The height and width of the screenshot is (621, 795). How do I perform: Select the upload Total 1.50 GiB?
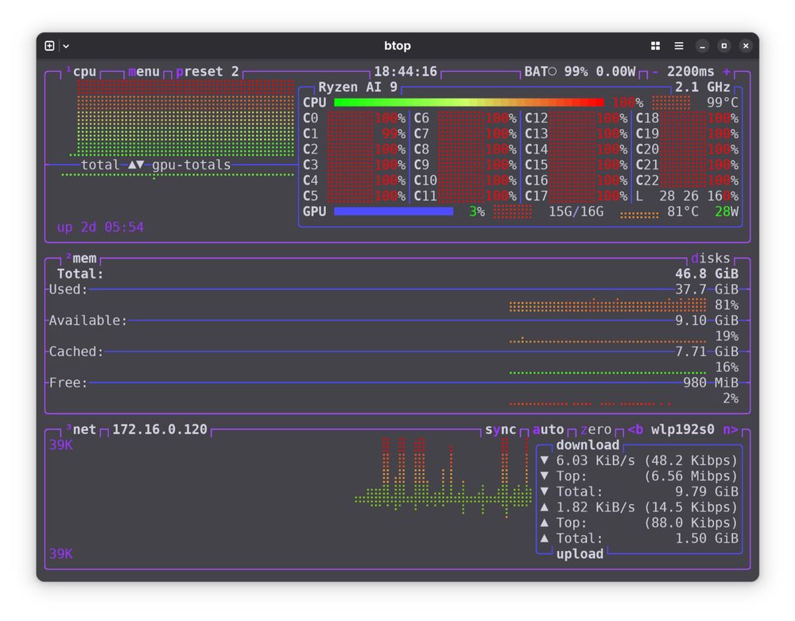pos(707,538)
